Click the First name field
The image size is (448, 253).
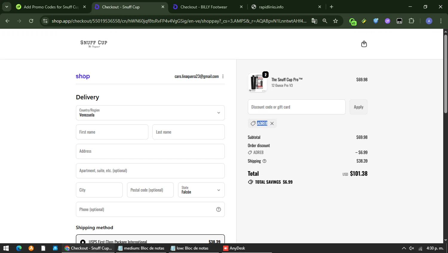pos(112,132)
